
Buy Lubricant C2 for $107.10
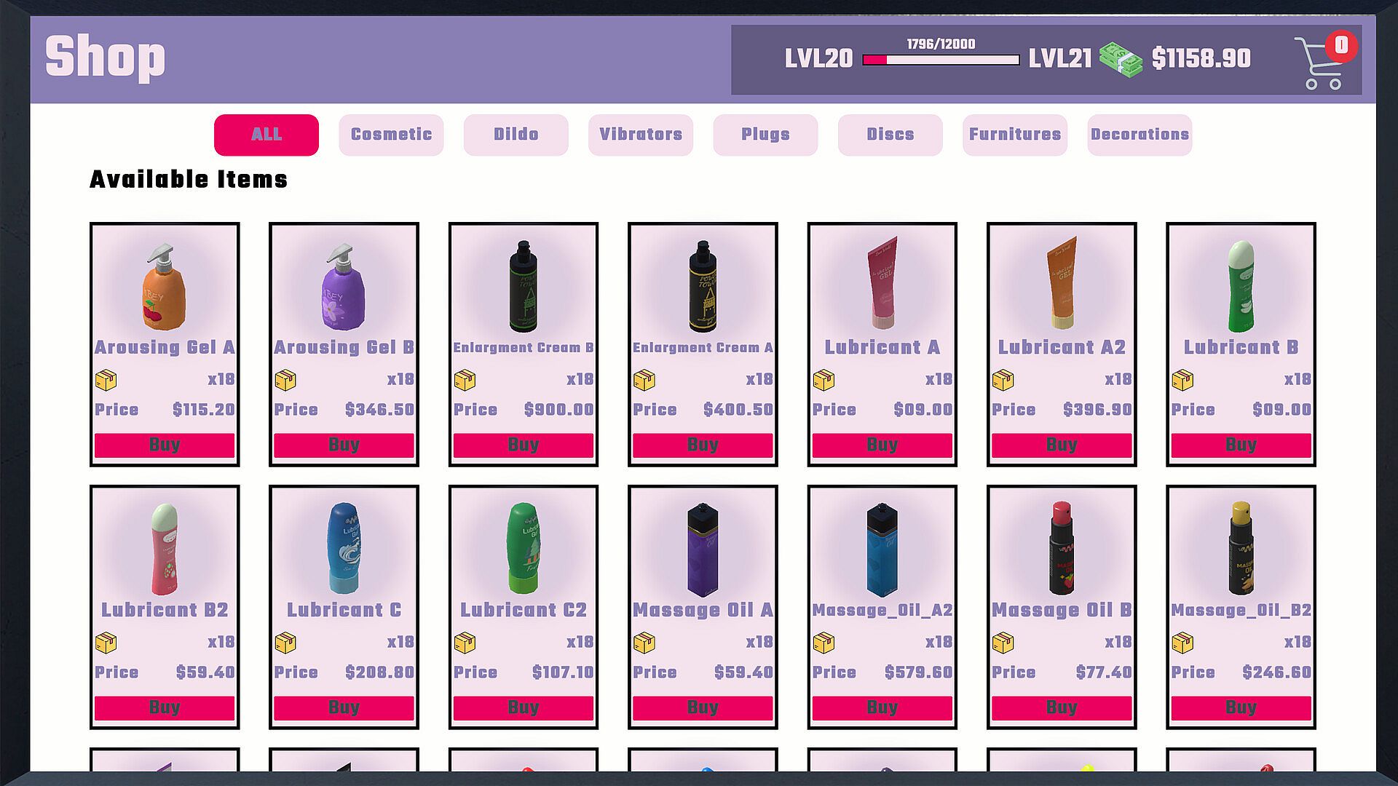point(524,708)
